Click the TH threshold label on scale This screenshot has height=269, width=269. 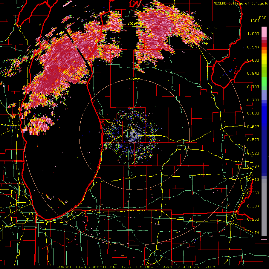[x=257, y=233]
